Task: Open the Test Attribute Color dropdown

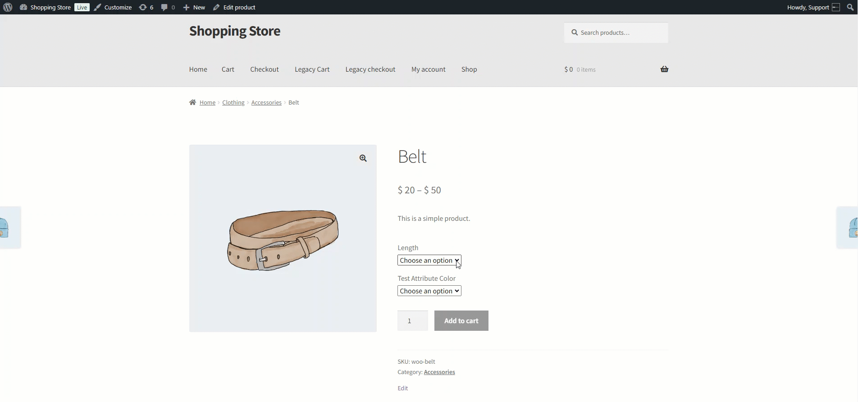Action: tap(429, 291)
